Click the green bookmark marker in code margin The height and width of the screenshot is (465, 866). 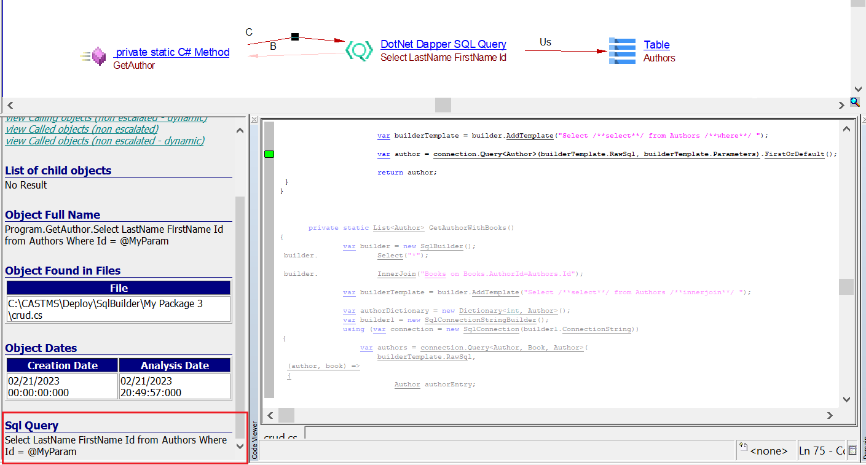tap(269, 154)
